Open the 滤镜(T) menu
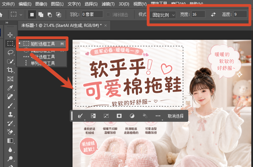Viewport: 253px width, 167px height. tap(108, 4)
